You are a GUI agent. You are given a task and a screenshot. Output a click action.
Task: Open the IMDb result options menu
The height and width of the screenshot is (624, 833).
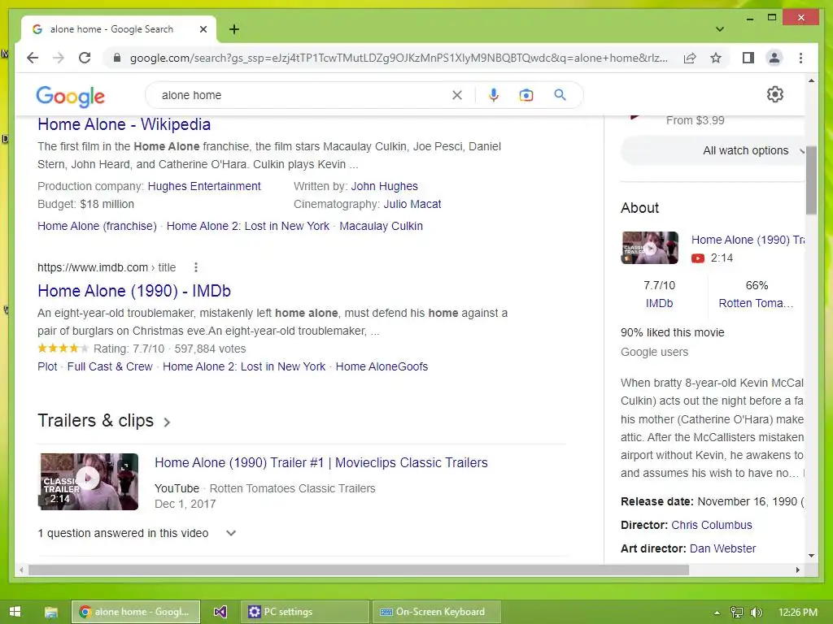[195, 267]
